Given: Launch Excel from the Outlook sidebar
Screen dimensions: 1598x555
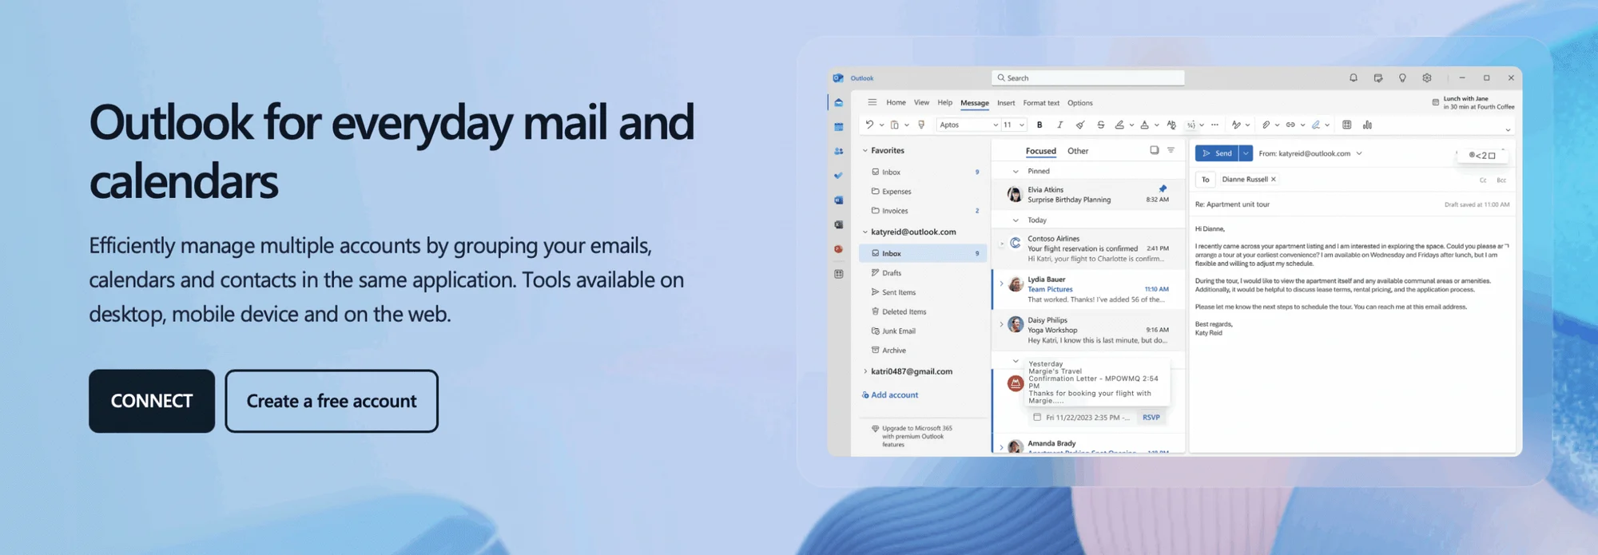Looking at the screenshot, I should tap(838, 225).
